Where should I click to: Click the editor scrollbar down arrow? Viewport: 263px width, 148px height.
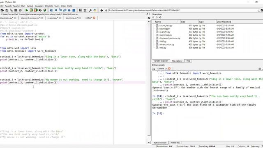coord(149,143)
